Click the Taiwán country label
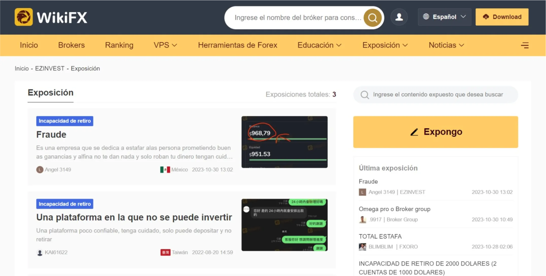Viewport: 546px width, 276px height. (x=180, y=252)
